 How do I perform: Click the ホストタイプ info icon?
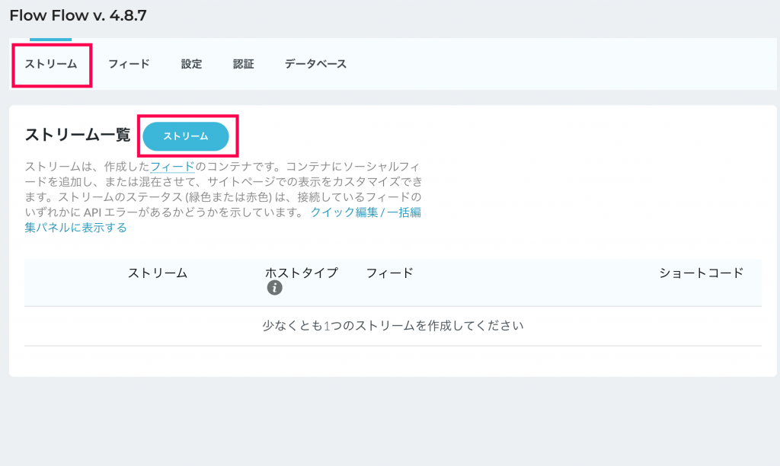point(274,288)
